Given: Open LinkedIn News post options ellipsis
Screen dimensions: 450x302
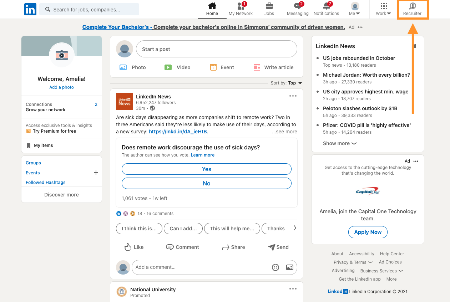Looking at the screenshot, I should tap(293, 96).
